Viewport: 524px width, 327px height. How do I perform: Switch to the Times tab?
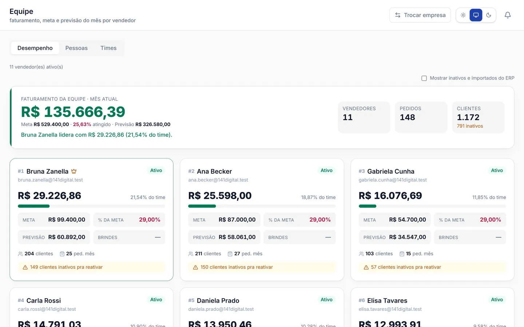(x=108, y=48)
